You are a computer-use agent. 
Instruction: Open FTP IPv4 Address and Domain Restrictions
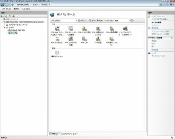[57, 31]
